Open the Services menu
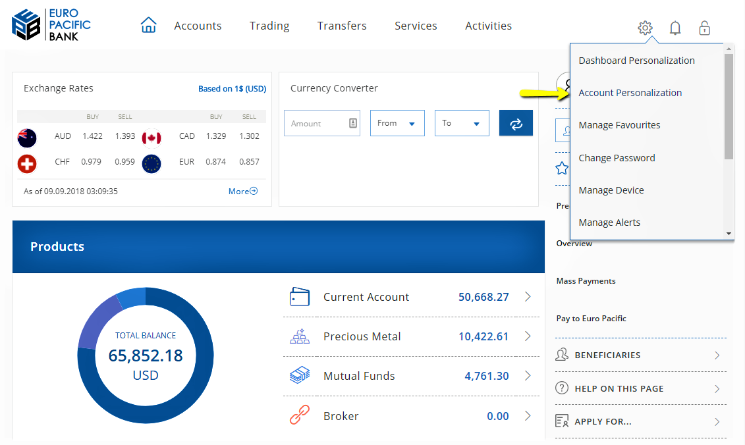 pyautogui.click(x=416, y=26)
